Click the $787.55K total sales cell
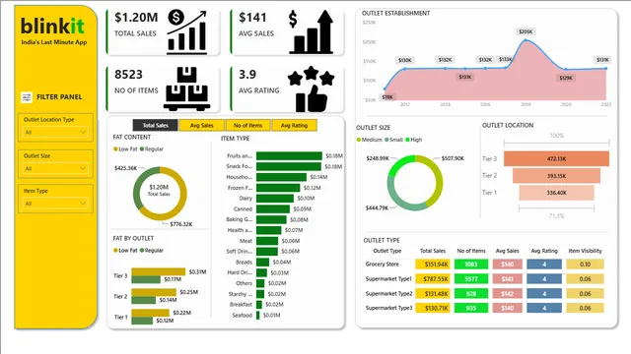 pyautogui.click(x=433, y=279)
